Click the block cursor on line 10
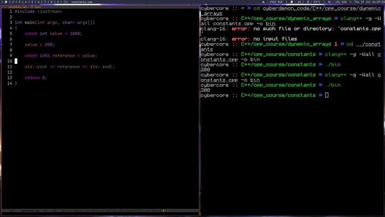385x217 pixels. [16, 61]
